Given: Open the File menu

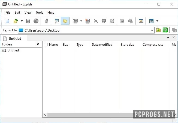Looking at the screenshot, I should 8,13.
